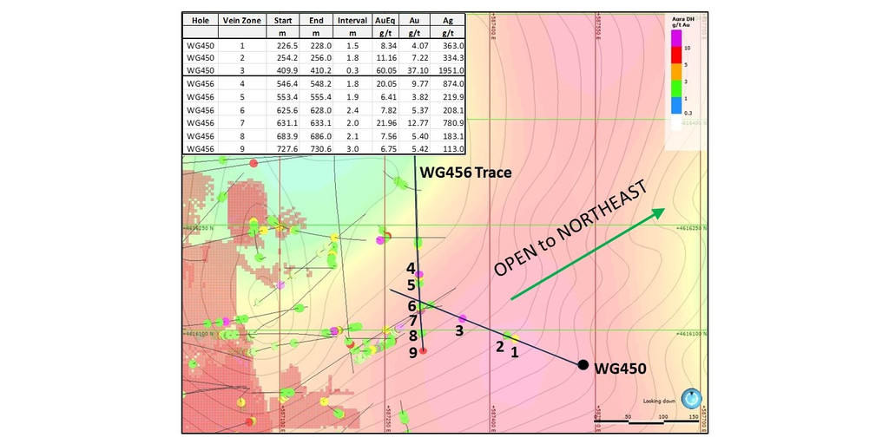Click the green intercept marker at zone 5
Screen dimensions: 889x444
click(x=420, y=284)
